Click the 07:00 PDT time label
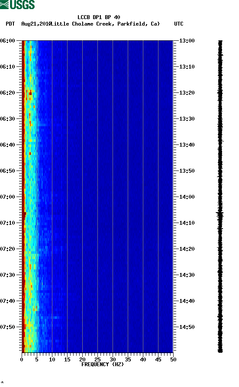The image size is (239, 387). click(x=7, y=197)
